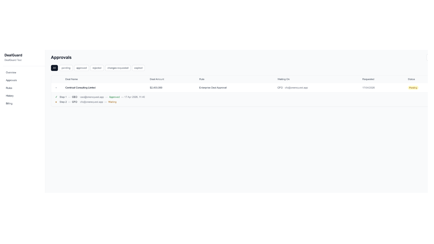Click the Deal Amount column header

click(x=157, y=79)
